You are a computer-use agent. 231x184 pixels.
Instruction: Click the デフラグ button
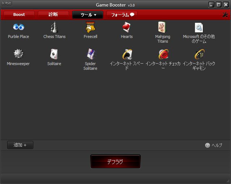pos(115,162)
